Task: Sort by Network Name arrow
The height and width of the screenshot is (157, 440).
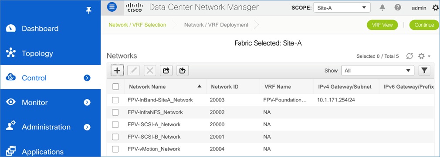Action: [x=200, y=86]
